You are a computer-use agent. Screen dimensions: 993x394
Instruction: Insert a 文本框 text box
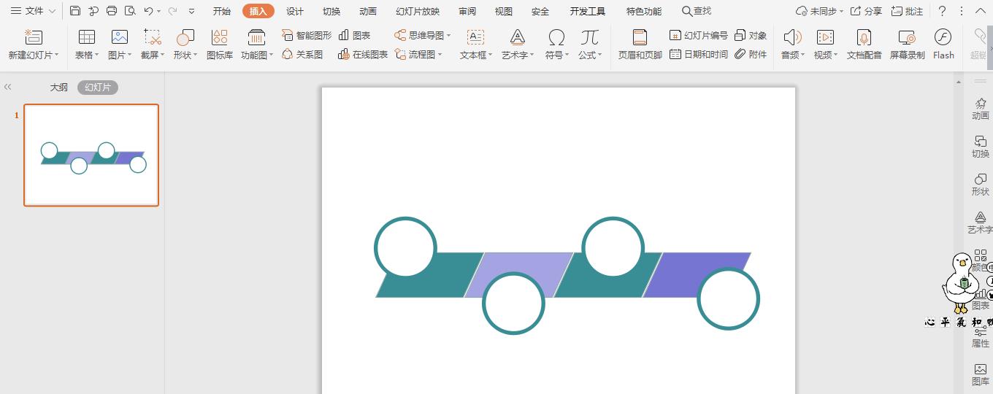[476, 45]
